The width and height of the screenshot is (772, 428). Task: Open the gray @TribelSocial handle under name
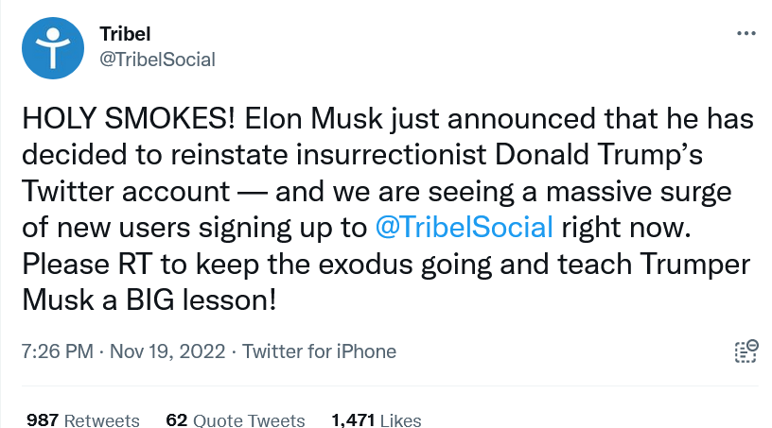point(158,60)
